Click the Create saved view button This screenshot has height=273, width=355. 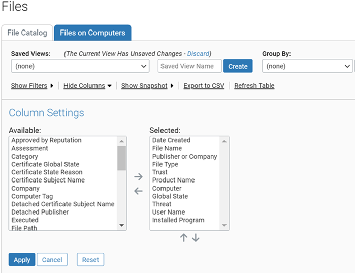[238, 66]
